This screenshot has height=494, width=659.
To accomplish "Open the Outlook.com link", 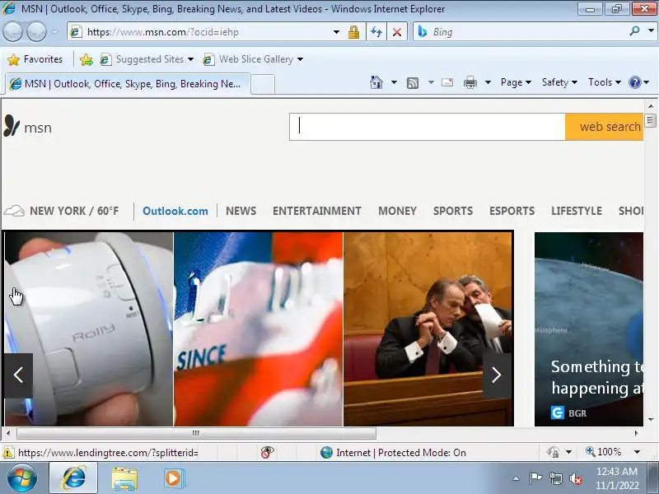I will click(x=175, y=211).
